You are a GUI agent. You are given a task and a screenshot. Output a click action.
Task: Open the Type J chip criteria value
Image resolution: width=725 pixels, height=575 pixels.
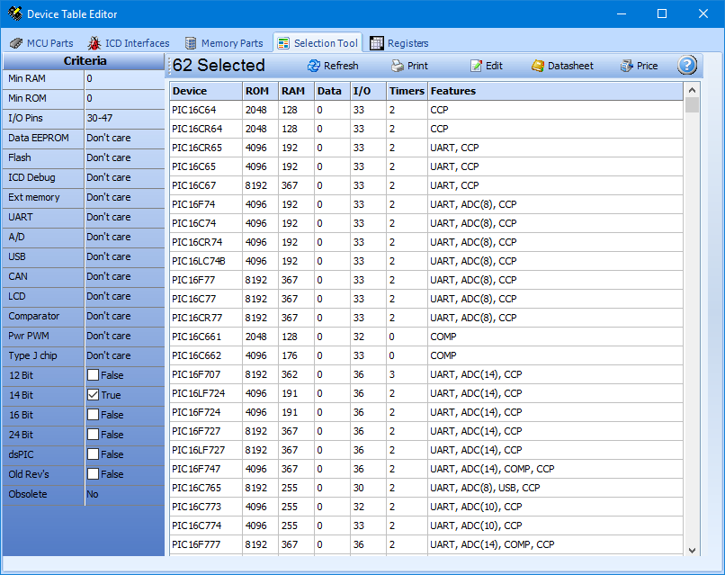[x=125, y=355]
